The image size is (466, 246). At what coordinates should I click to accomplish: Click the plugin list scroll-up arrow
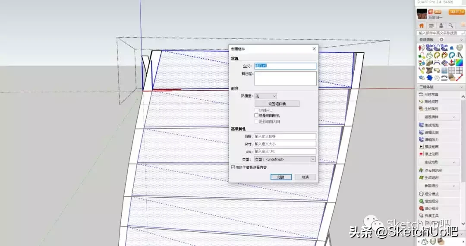[463, 97]
